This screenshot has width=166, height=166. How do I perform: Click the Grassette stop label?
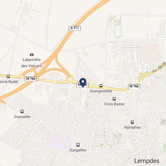(x=22, y=117)
